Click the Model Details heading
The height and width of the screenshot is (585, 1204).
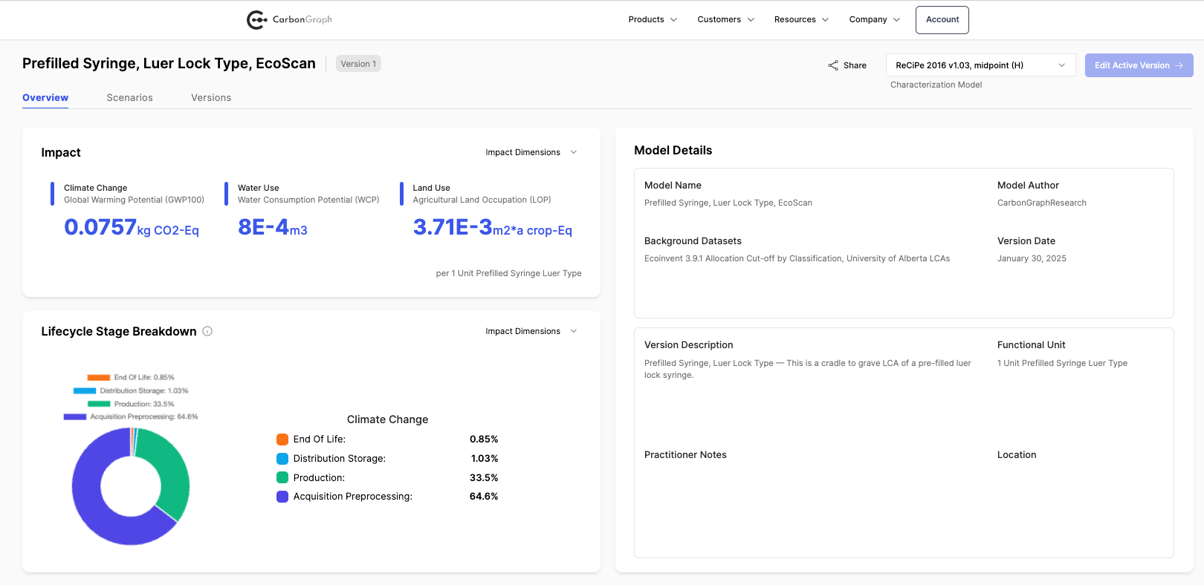tap(673, 150)
